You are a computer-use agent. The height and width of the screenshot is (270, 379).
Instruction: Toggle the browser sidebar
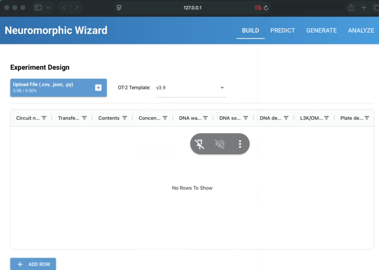(x=38, y=8)
